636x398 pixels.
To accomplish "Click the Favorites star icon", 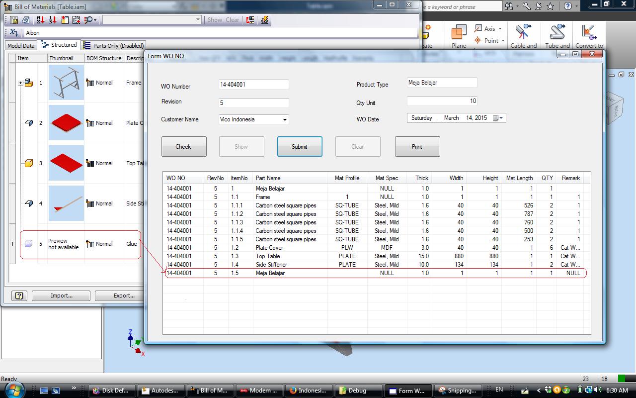I will click(551, 6).
